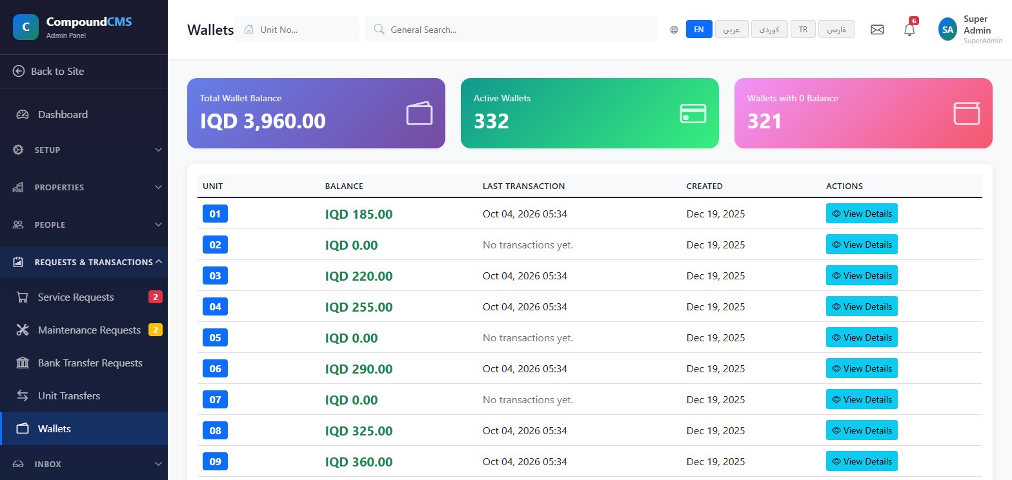Click the unit 06 badge
The width and height of the screenshot is (1012, 480).
coord(215,369)
